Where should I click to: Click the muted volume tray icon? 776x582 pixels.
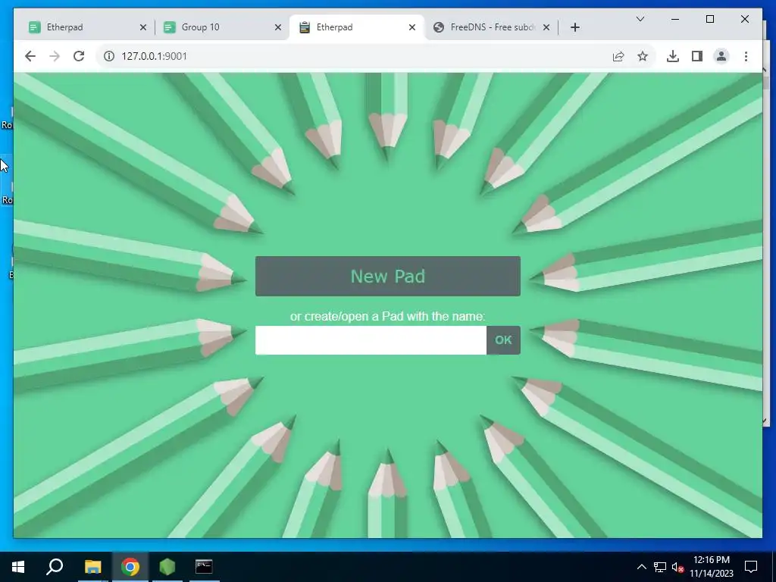(677, 567)
